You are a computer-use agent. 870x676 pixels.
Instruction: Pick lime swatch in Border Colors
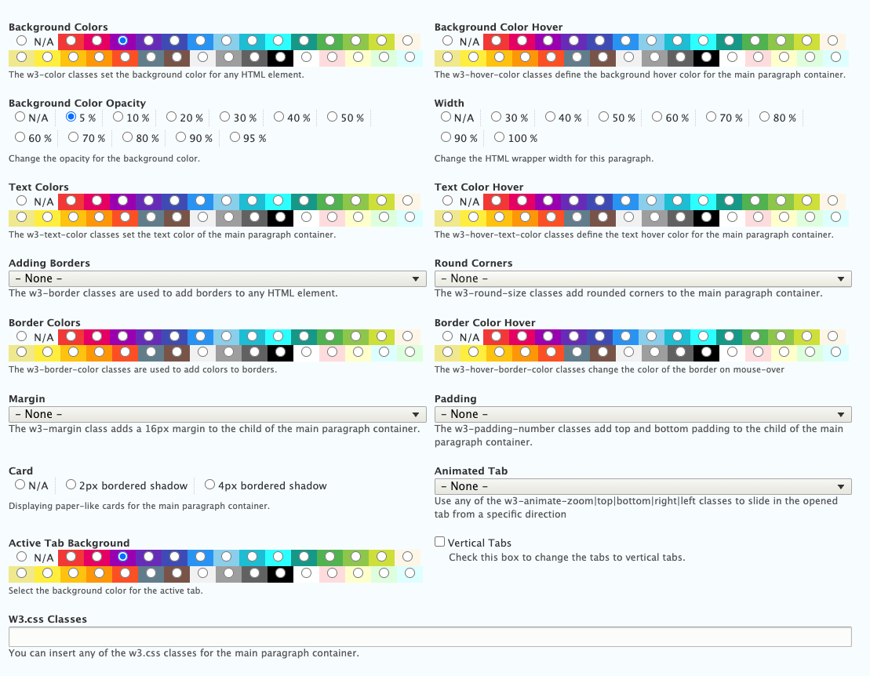(382, 336)
